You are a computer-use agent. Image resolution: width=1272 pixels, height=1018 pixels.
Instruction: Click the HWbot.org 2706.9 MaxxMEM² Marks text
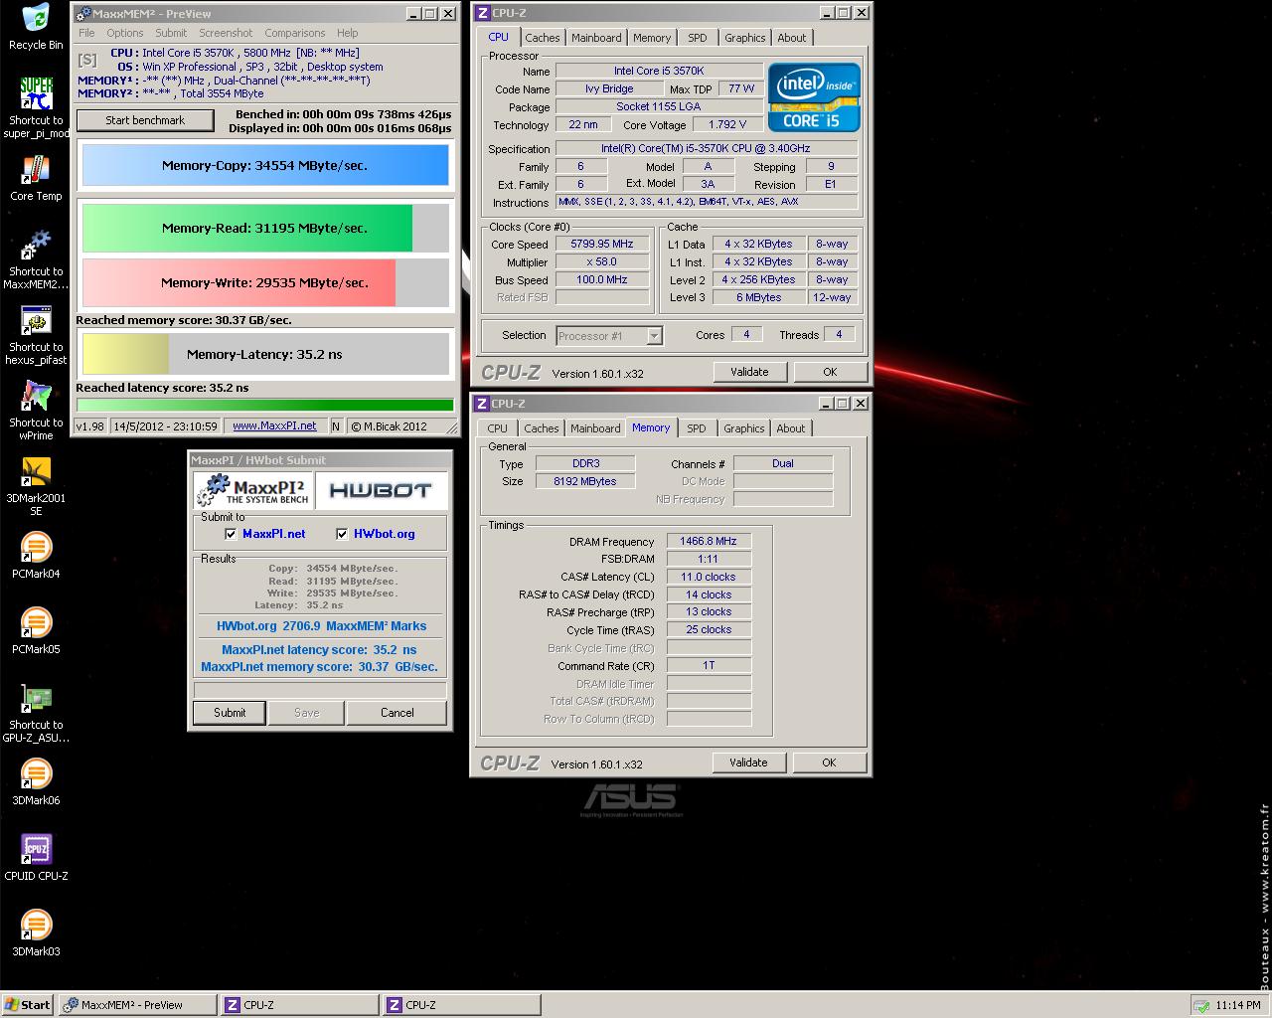coord(321,626)
